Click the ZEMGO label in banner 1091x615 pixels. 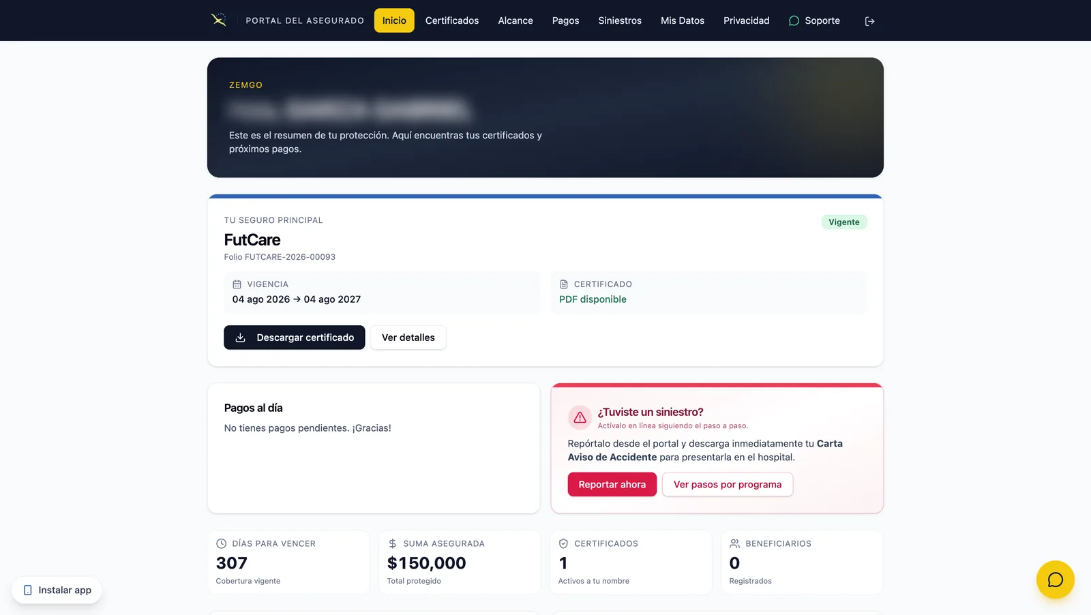point(245,85)
